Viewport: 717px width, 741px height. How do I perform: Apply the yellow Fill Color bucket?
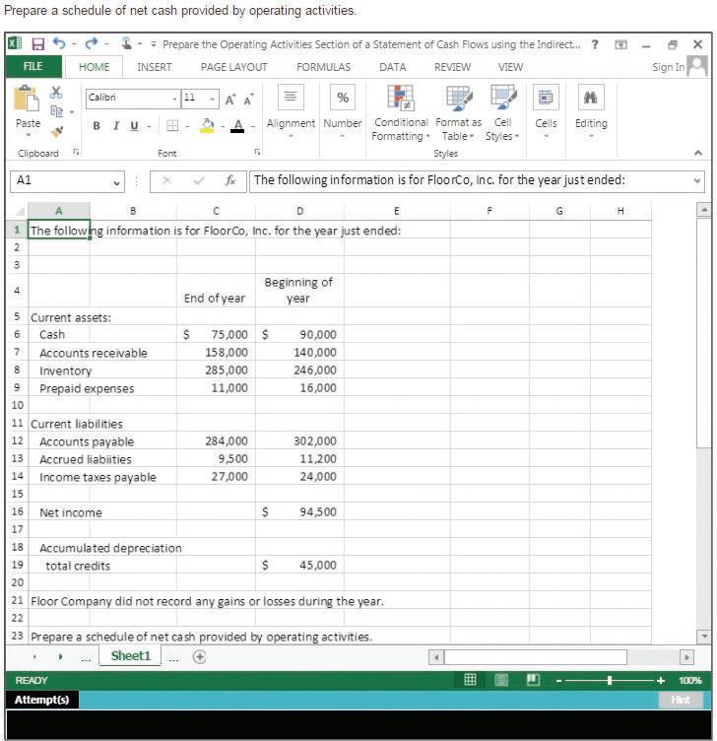tap(207, 126)
